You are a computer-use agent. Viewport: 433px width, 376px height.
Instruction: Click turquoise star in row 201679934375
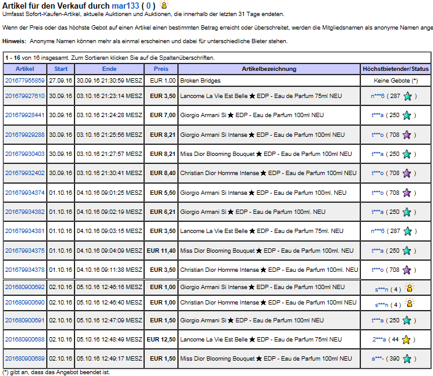click(x=407, y=251)
